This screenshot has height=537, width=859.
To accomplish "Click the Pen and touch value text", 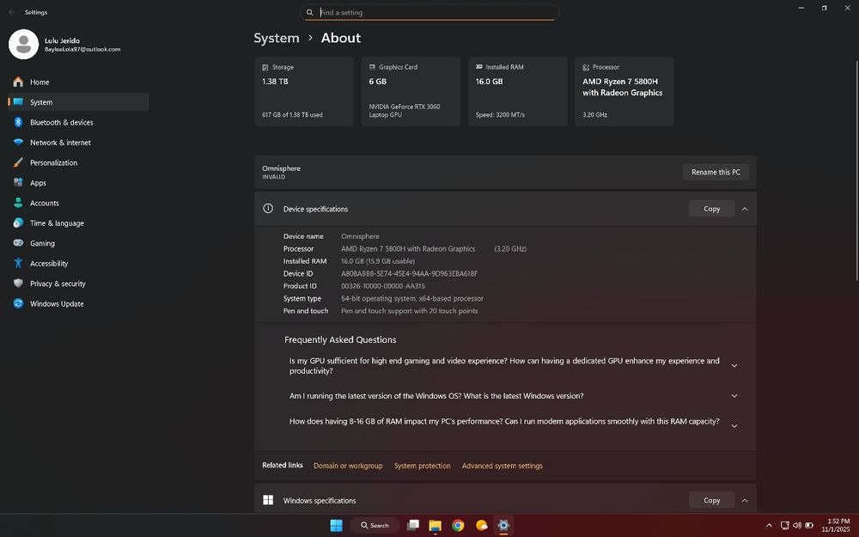I will click(x=409, y=311).
